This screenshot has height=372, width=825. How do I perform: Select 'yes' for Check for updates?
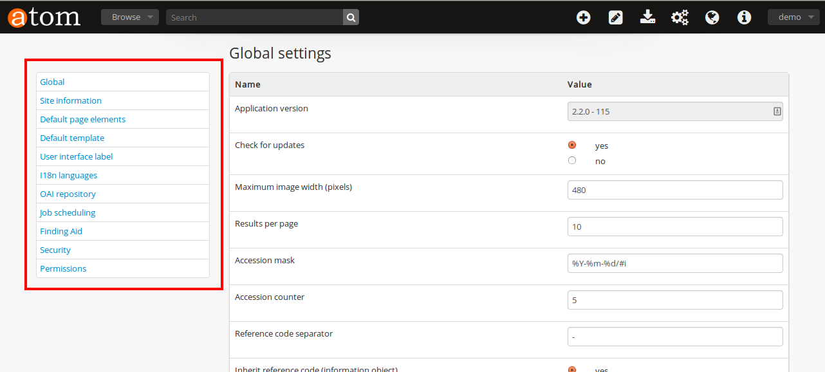(572, 145)
